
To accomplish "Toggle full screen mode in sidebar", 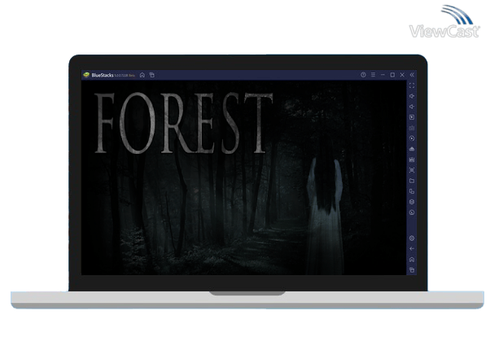I will coord(412,85).
